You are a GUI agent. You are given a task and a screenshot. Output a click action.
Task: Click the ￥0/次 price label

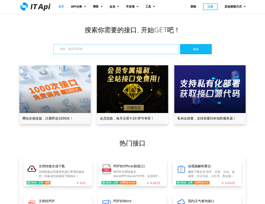pyautogui.click(x=81, y=183)
